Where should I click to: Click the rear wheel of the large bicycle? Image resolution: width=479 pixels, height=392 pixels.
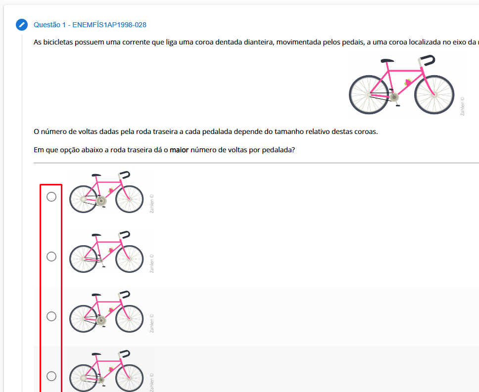tap(368, 94)
